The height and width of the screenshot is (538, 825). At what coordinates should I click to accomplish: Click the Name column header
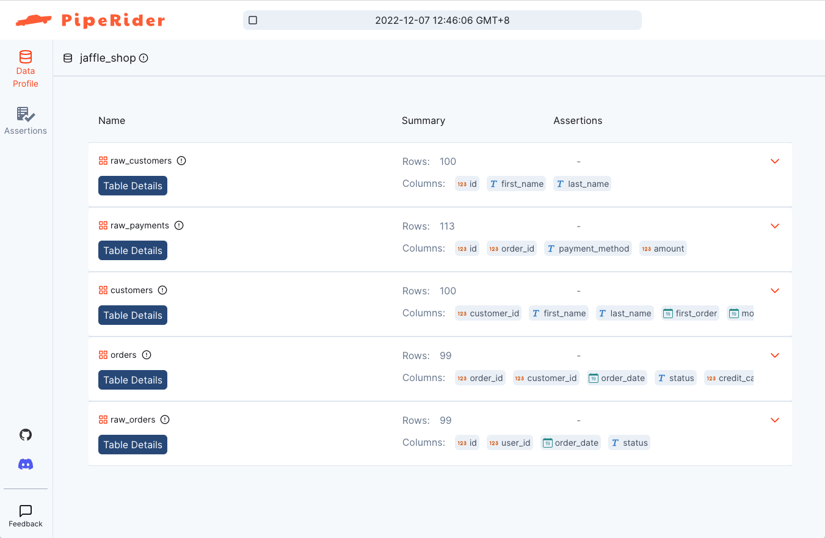(x=112, y=120)
